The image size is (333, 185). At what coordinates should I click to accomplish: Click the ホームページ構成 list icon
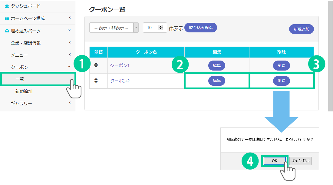pos(7,18)
